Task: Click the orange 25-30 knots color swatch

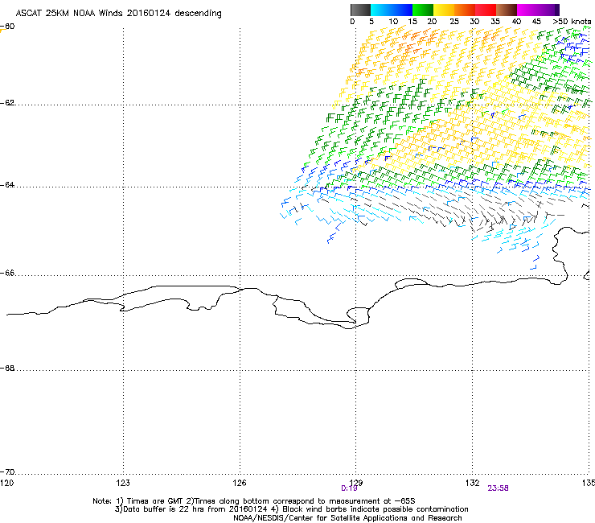Action: 465,10
